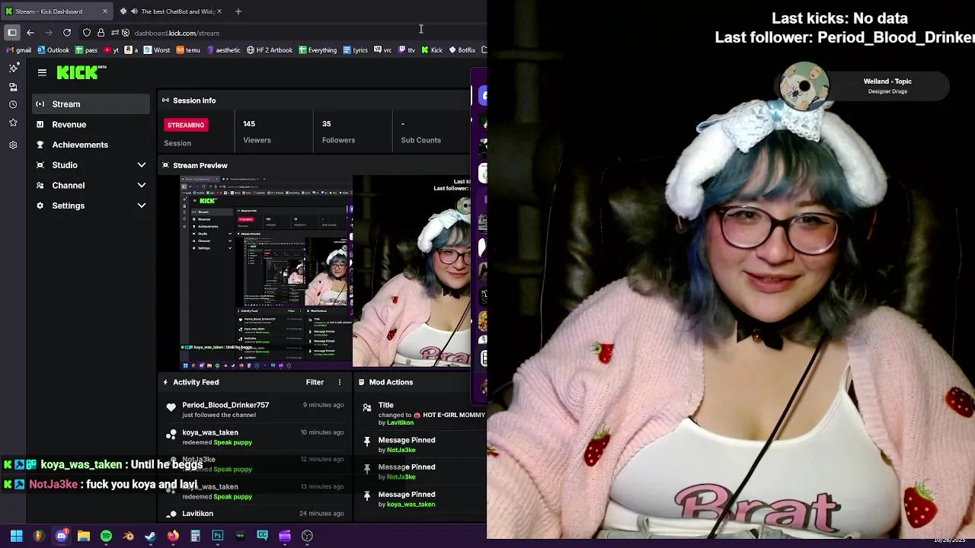Open Discord from the taskbar

(62, 536)
